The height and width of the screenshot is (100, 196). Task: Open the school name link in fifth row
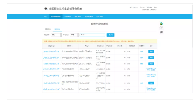point(51,76)
